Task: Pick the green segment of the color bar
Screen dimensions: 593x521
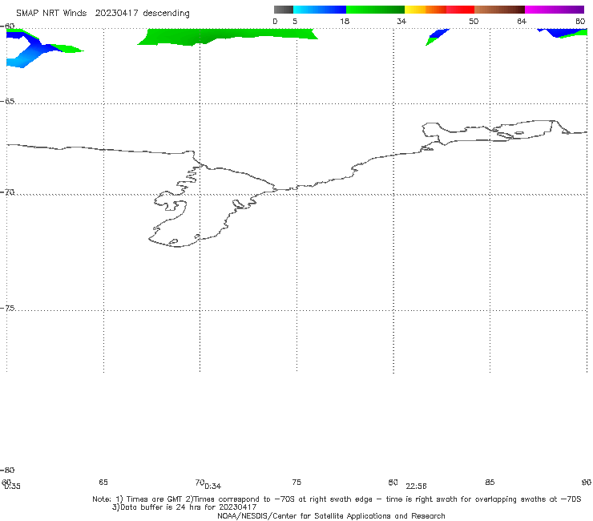Action: pos(375,10)
